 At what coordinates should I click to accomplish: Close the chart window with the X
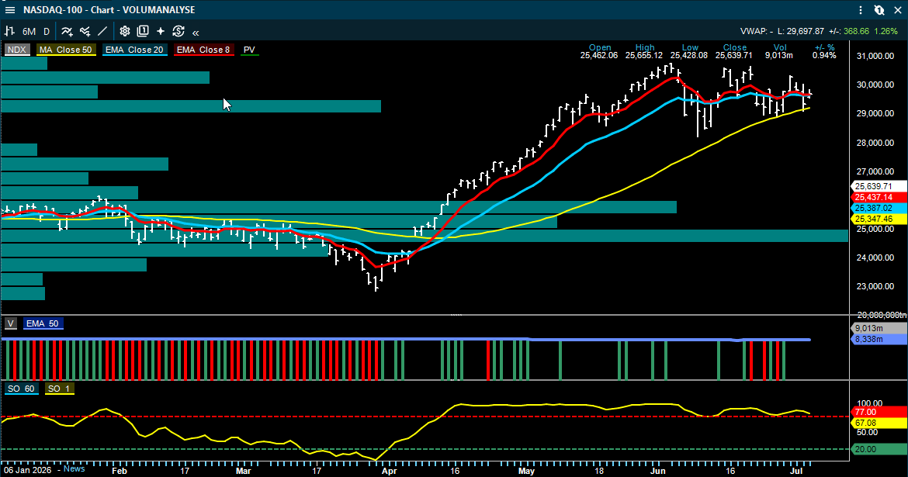tap(898, 10)
